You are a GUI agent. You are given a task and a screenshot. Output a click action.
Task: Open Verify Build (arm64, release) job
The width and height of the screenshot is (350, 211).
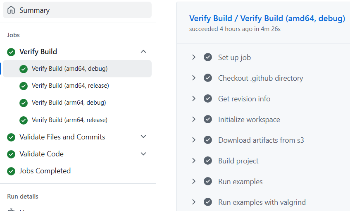click(69, 120)
